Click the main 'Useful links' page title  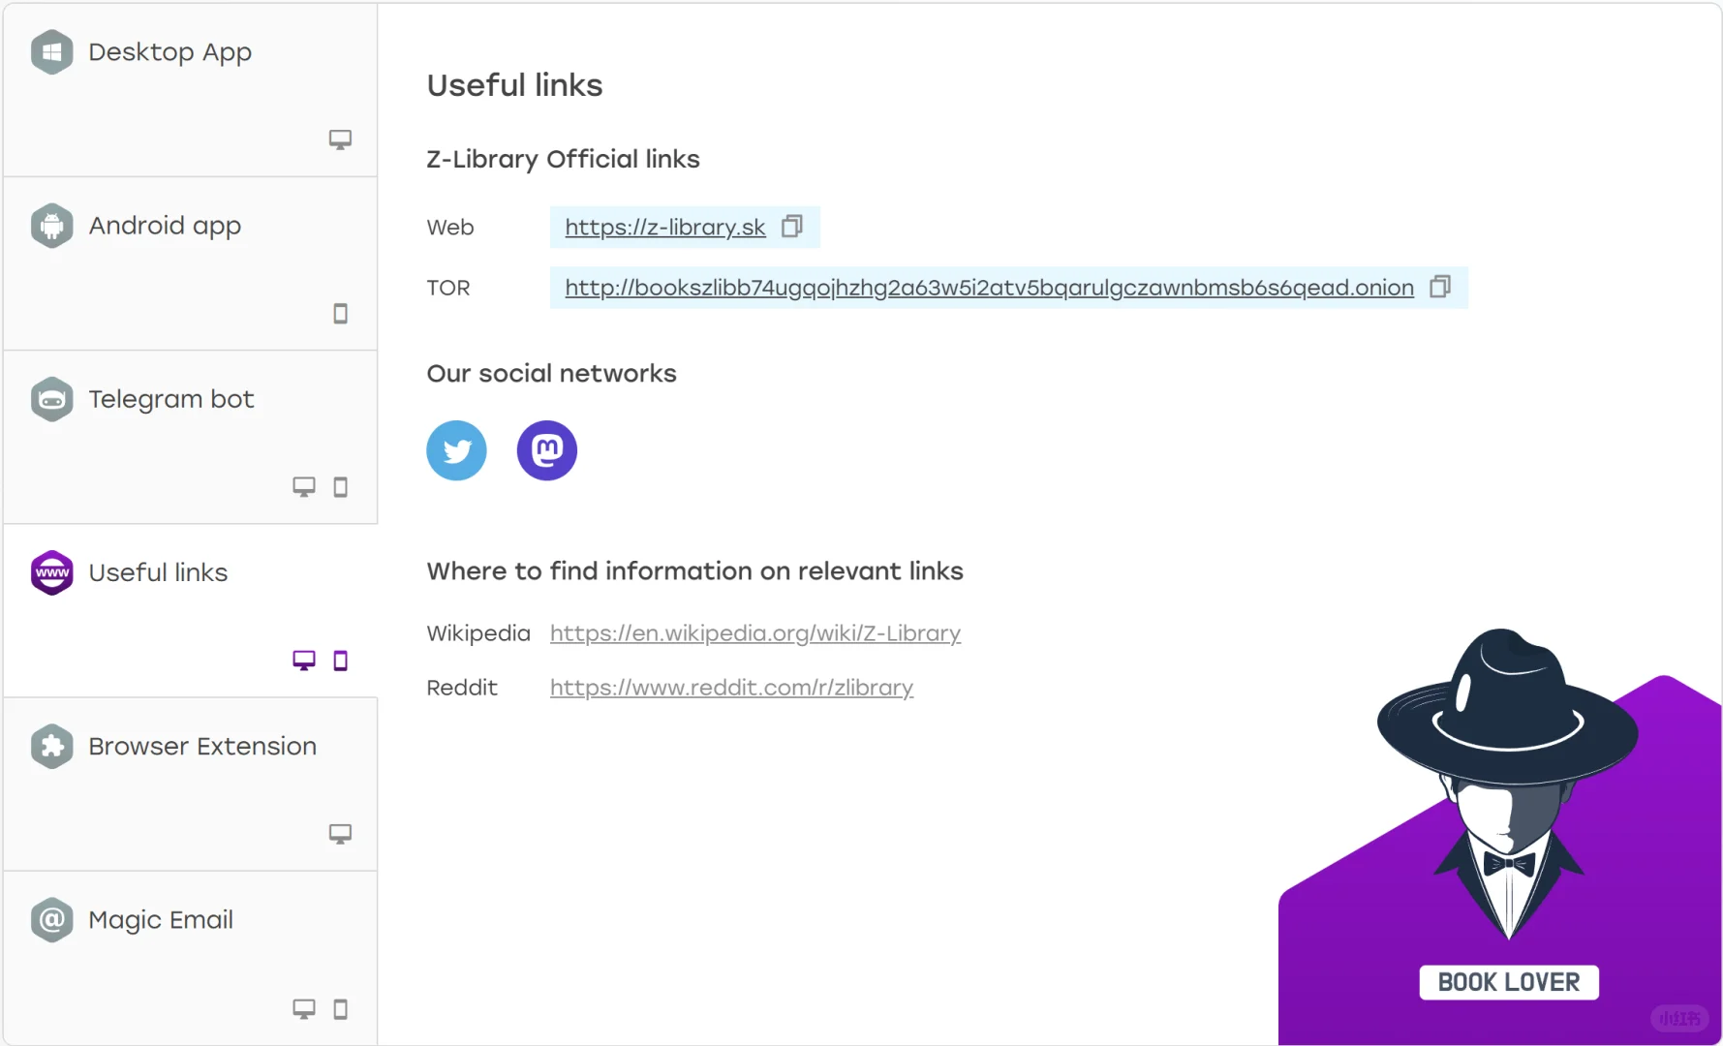click(x=514, y=85)
